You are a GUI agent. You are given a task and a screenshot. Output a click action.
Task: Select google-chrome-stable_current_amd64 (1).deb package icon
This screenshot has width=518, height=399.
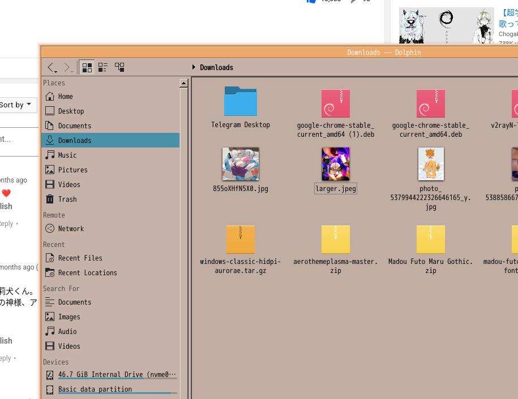336,103
